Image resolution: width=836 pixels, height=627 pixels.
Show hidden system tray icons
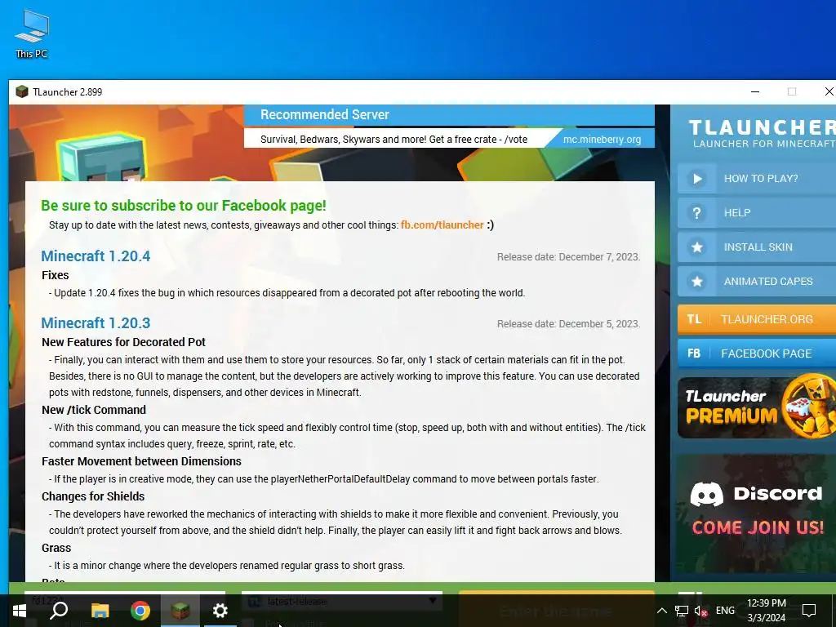tap(661, 611)
